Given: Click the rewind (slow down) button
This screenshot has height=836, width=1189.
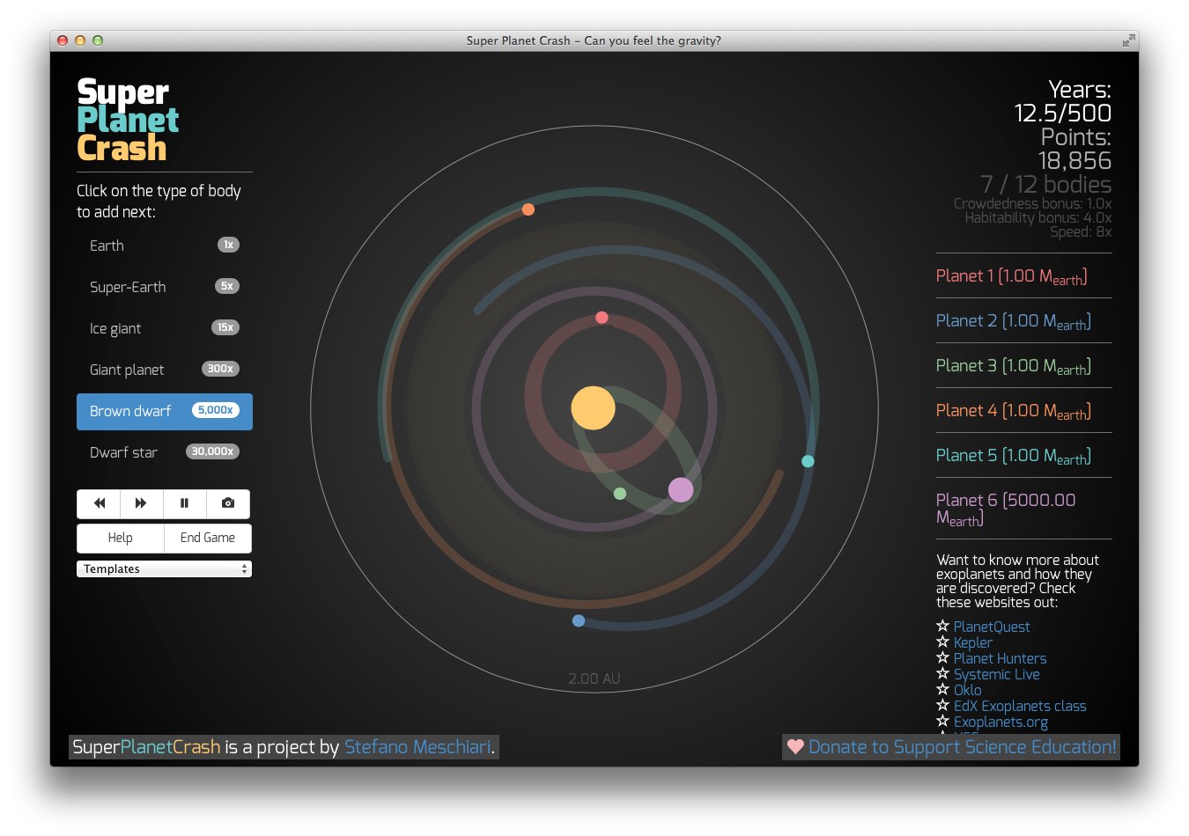Looking at the screenshot, I should (x=99, y=503).
